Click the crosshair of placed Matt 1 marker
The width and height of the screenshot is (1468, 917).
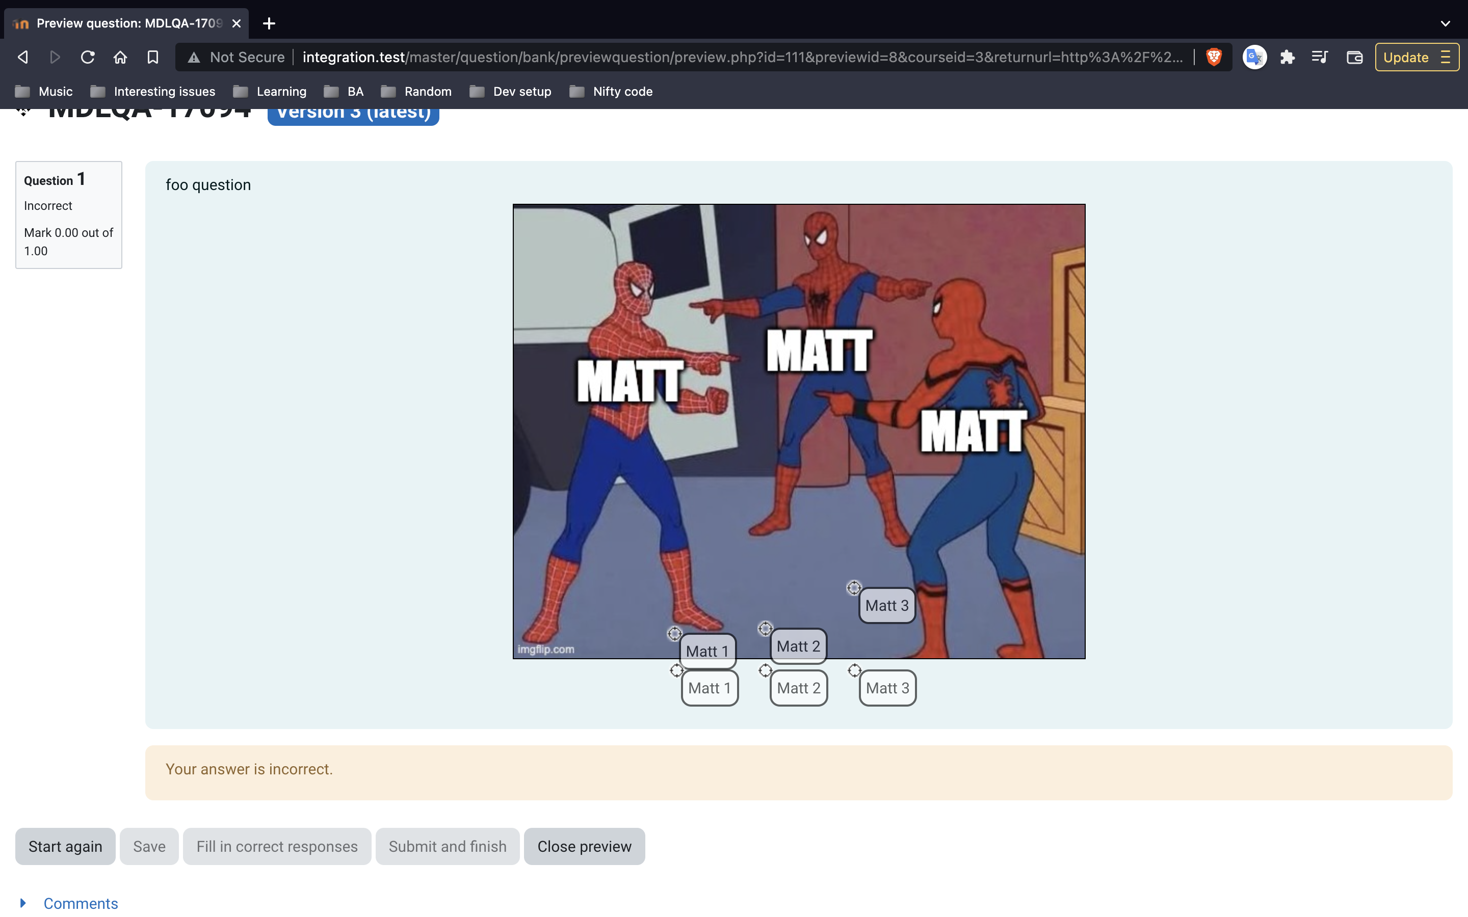pos(674,634)
